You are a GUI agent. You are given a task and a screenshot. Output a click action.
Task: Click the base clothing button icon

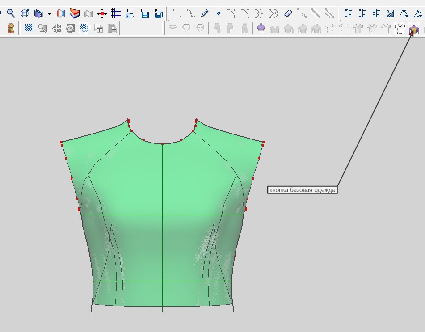pos(413,29)
